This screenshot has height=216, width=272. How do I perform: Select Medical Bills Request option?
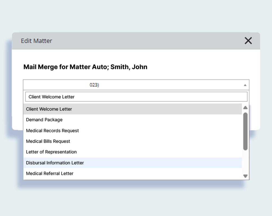tap(48, 141)
